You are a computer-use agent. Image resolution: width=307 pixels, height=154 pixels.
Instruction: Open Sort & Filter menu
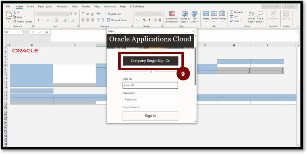251,17
